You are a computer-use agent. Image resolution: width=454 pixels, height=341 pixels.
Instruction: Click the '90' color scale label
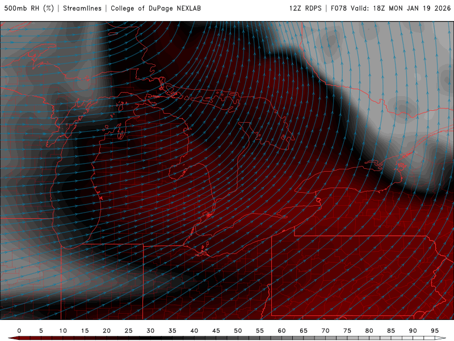point(413,331)
